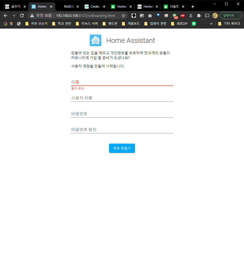Open the 앱 apps shortcut
Image resolution: width=244 pixels, height=265 pixels.
[x=8, y=24]
